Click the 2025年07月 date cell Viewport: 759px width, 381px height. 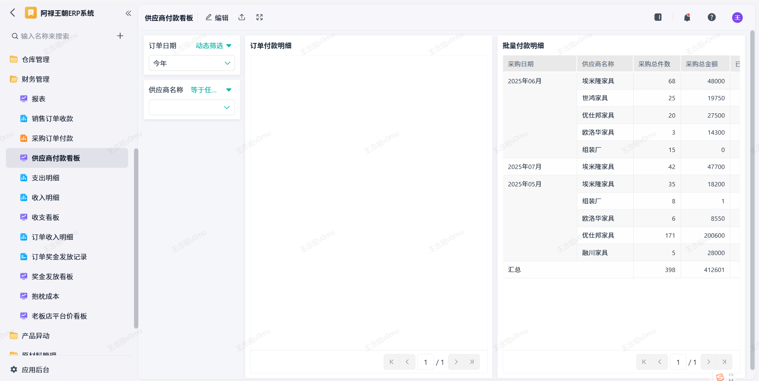(x=540, y=167)
